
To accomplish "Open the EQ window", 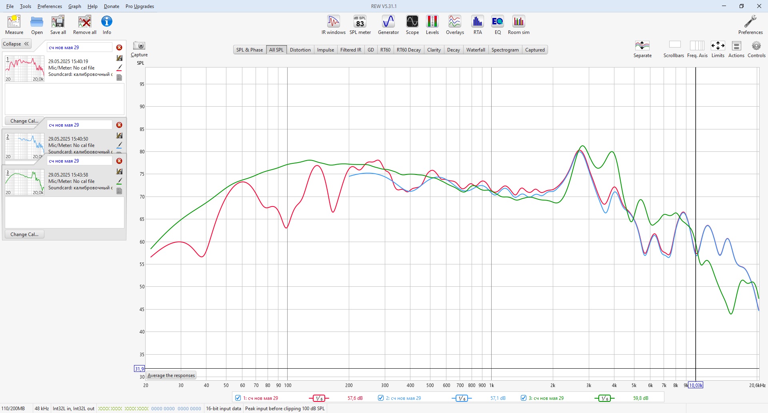I will 498,25.
